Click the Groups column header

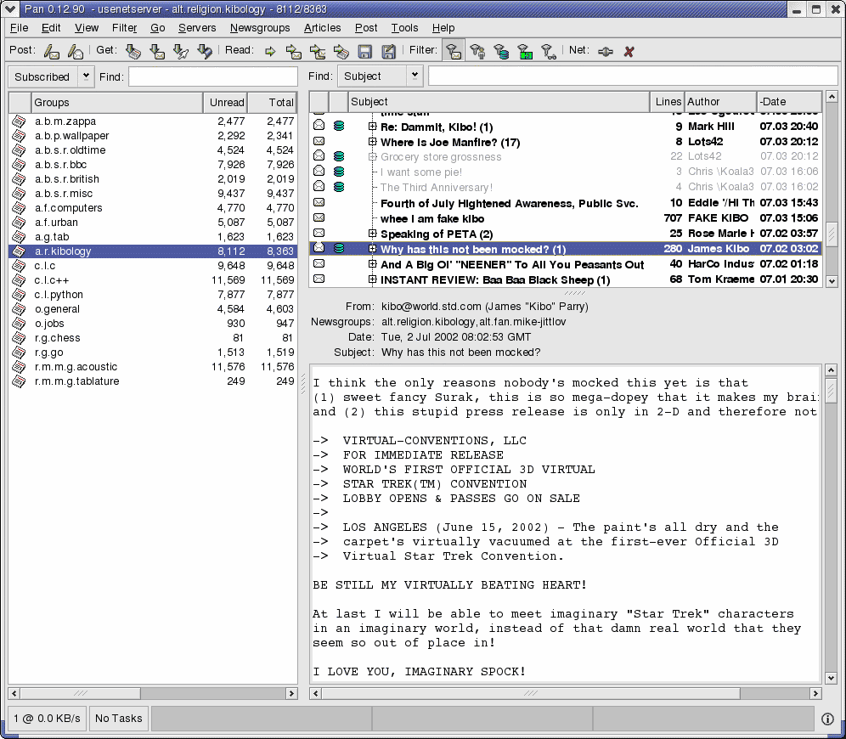117,103
